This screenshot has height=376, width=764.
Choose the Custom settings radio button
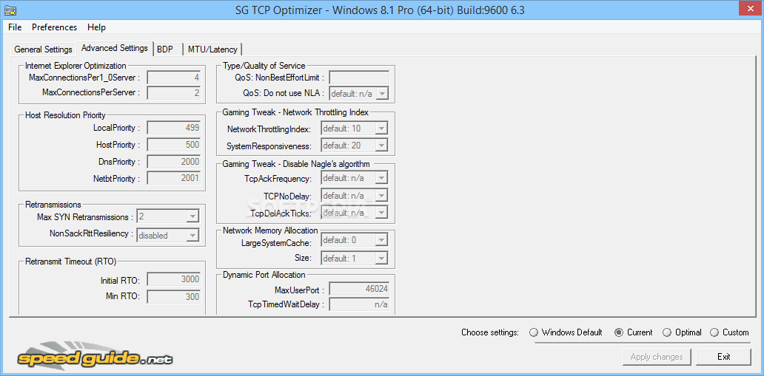(729, 332)
